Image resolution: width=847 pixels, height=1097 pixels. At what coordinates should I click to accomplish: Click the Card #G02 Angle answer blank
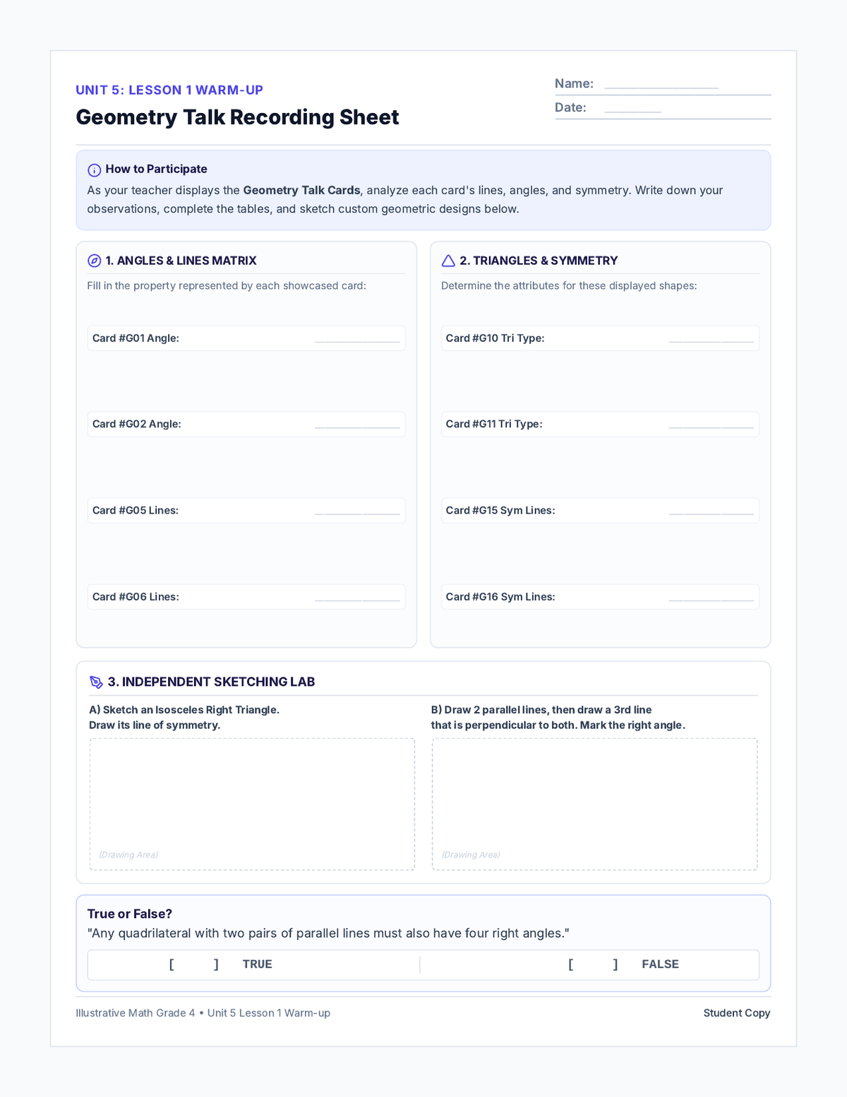(357, 425)
